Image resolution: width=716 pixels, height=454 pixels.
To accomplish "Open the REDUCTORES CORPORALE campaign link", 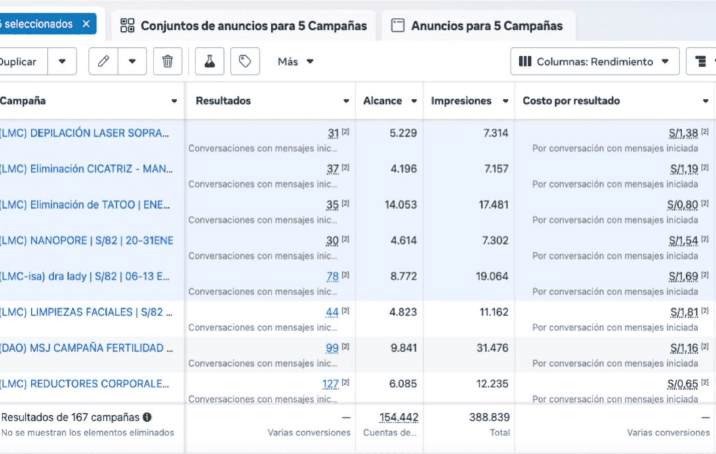I will tap(84, 384).
